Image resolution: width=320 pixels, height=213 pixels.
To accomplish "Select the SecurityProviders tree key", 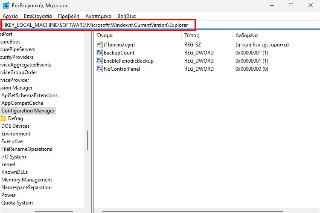I will 17,57.
